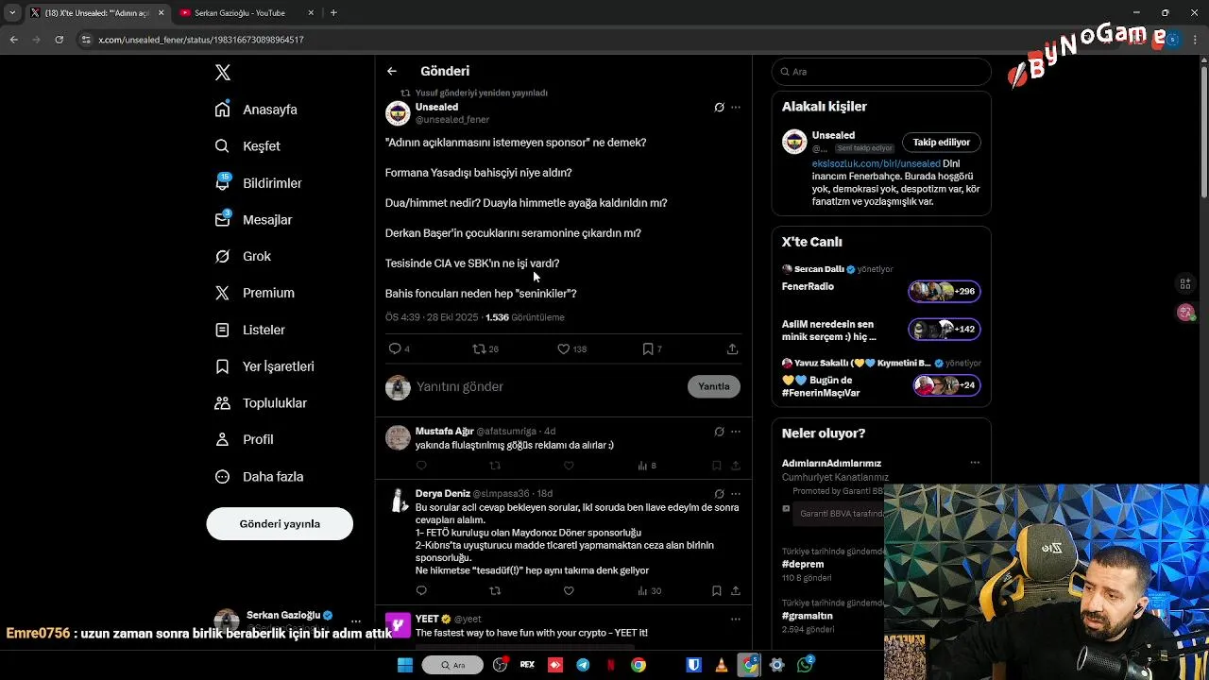Open tab search dropdown

click(11, 13)
